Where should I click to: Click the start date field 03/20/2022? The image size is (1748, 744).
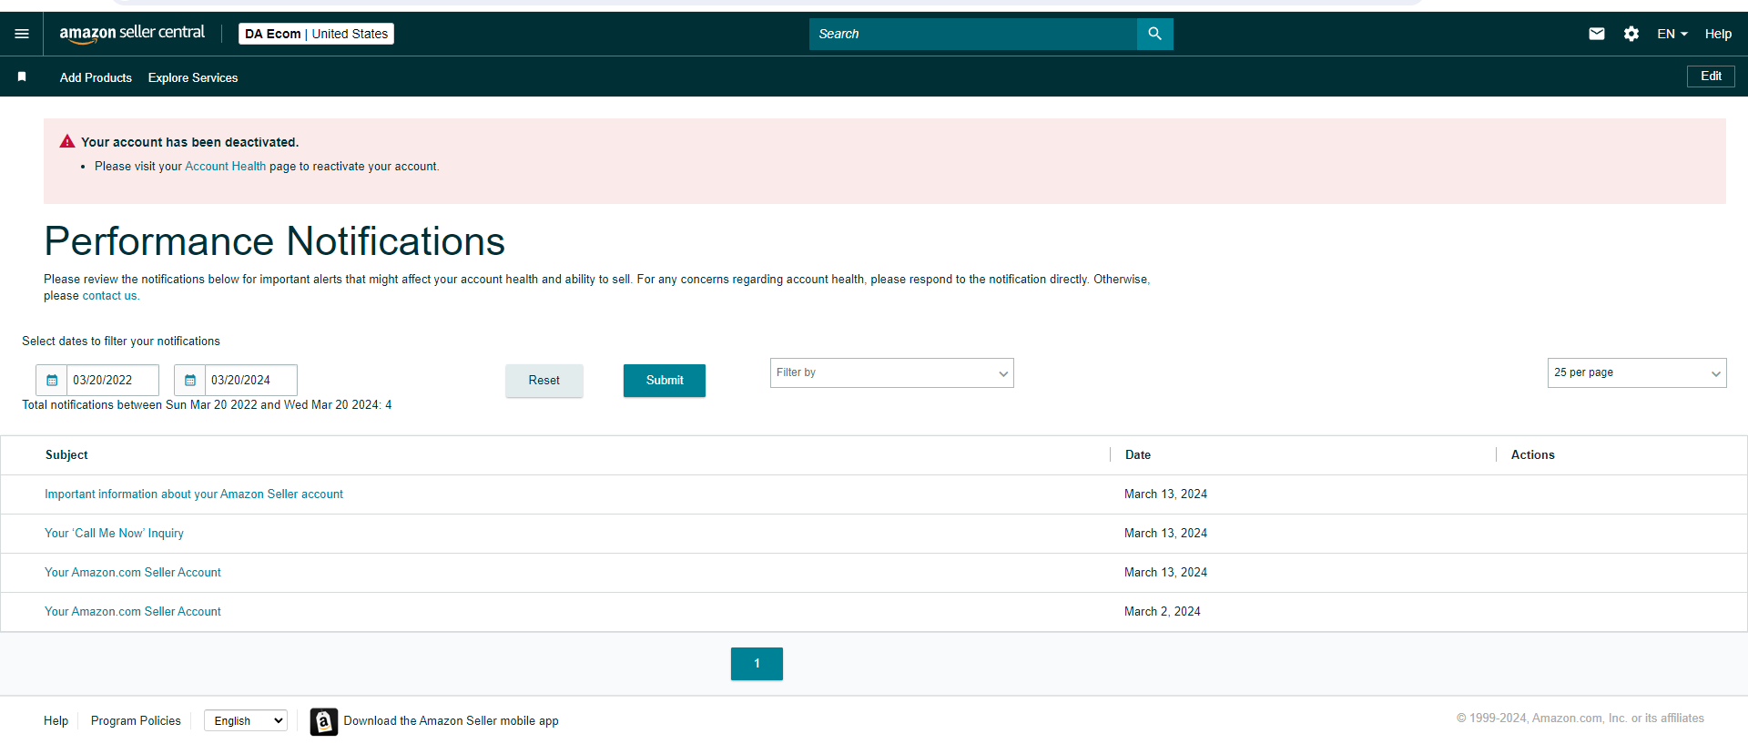[113, 380]
